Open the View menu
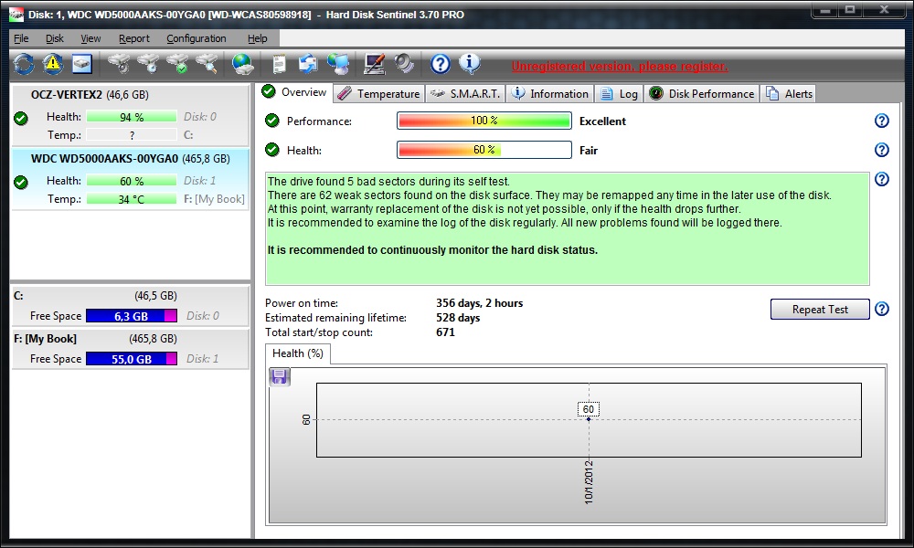 point(90,38)
